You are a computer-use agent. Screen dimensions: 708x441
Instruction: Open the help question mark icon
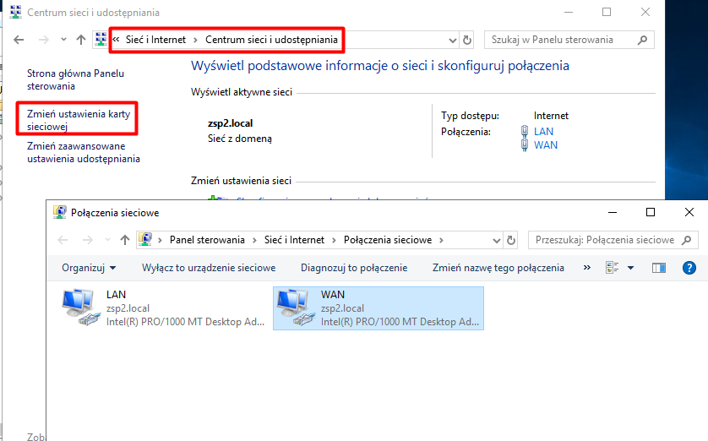click(x=689, y=268)
